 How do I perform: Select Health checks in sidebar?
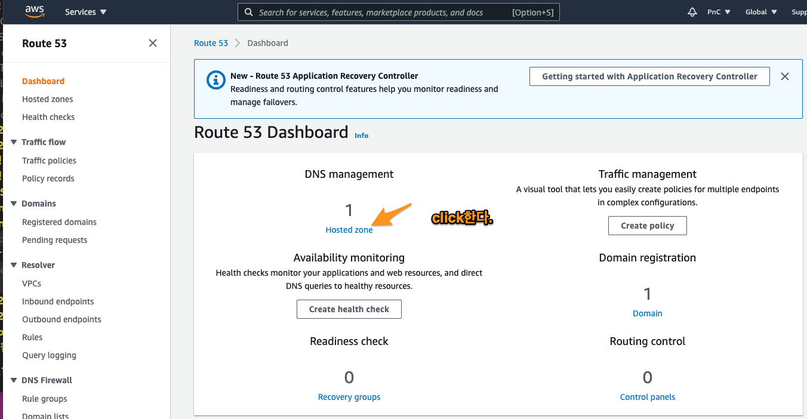tap(48, 117)
